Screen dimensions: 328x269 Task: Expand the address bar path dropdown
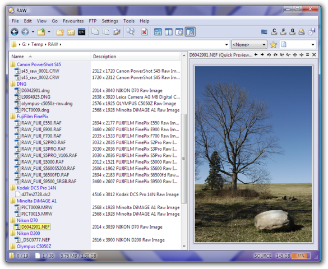coord(227,44)
